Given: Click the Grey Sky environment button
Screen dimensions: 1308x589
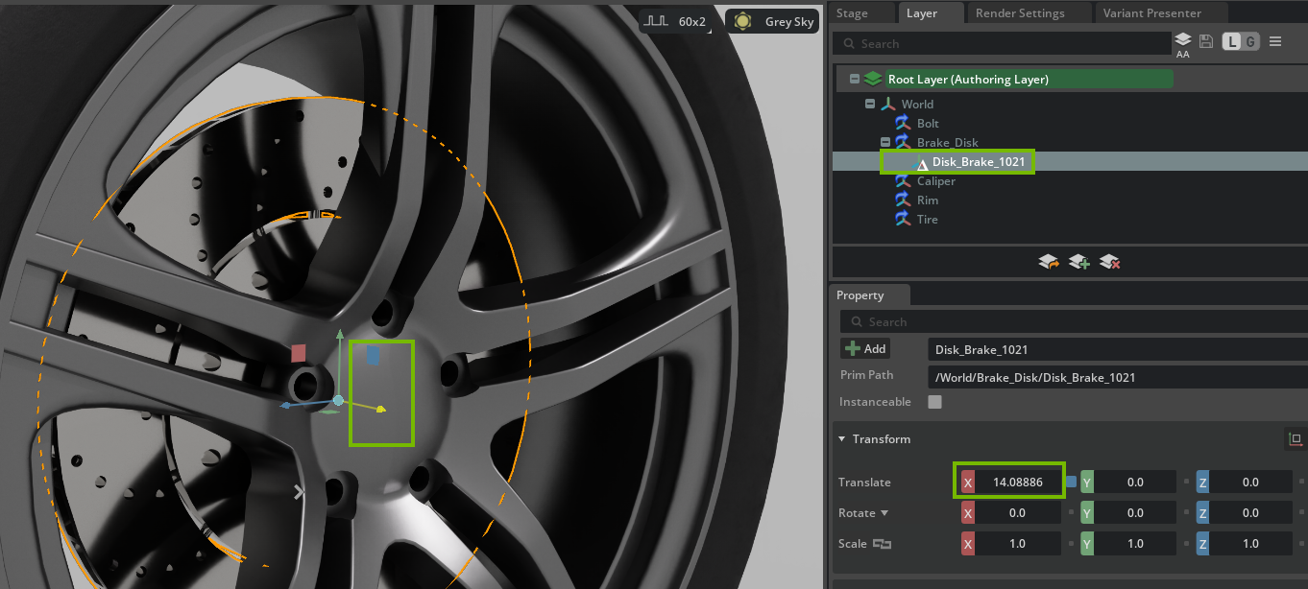Looking at the screenshot, I should [x=772, y=21].
